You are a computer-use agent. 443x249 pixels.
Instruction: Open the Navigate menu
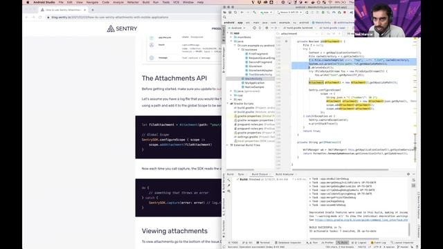92,2
